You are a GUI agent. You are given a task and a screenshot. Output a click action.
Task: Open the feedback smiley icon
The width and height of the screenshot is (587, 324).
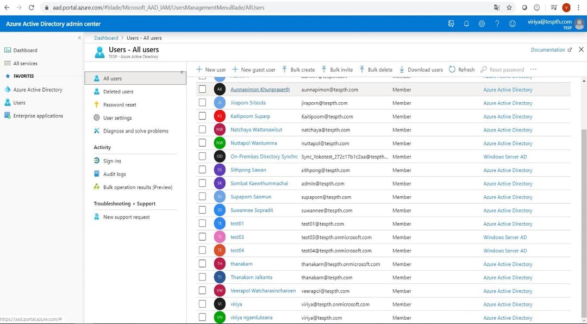click(513, 23)
